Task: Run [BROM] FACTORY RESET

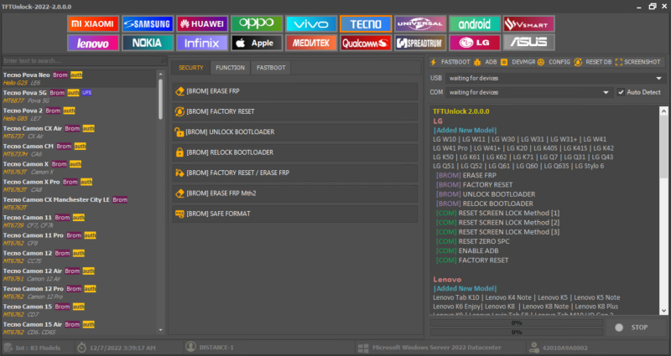Action: point(295,111)
